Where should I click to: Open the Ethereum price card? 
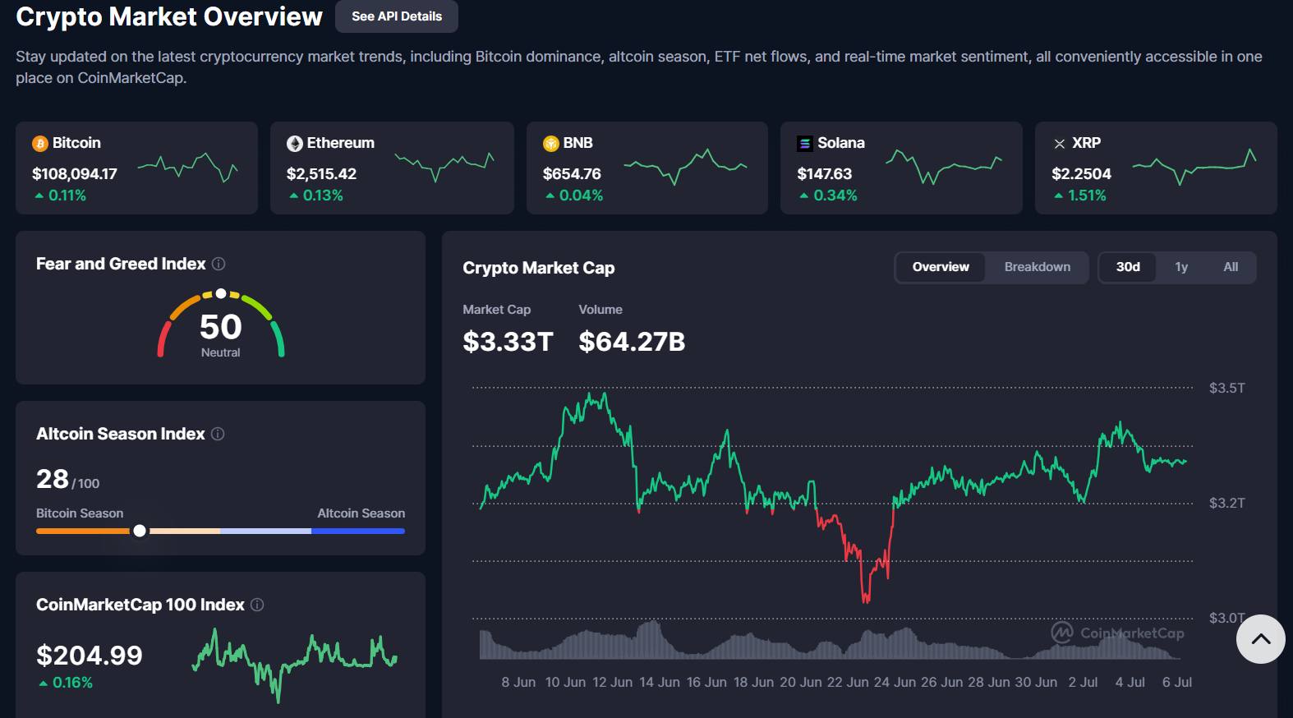392,168
